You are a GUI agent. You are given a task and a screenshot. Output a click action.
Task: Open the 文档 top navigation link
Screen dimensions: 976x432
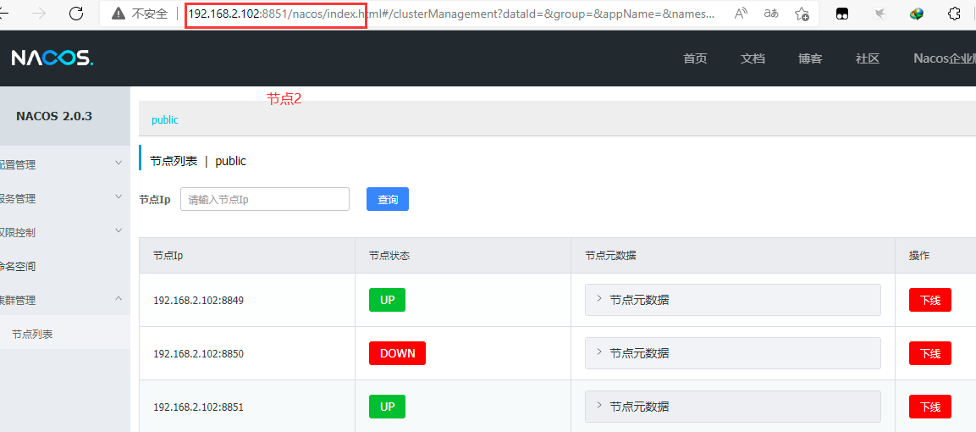[x=753, y=58]
